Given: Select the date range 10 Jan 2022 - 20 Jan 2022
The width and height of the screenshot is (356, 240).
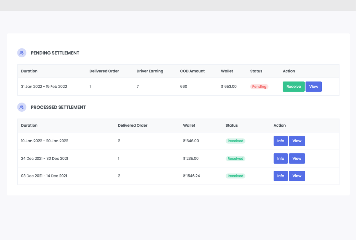Looking at the screenshot, I should [x=45, y=141].
